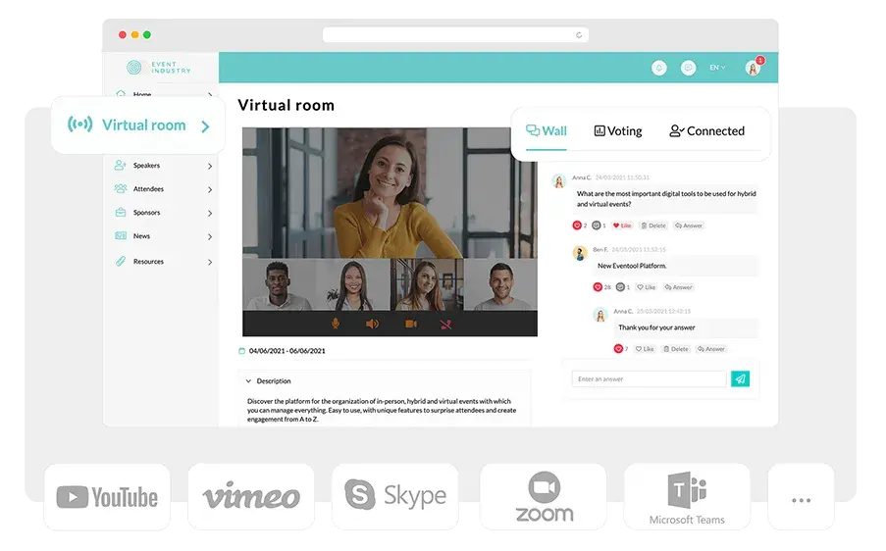The width and height of the screenshot is (886, 551).
Task: Click the calendar icon beside event dates
Action: tap(241, 351)
